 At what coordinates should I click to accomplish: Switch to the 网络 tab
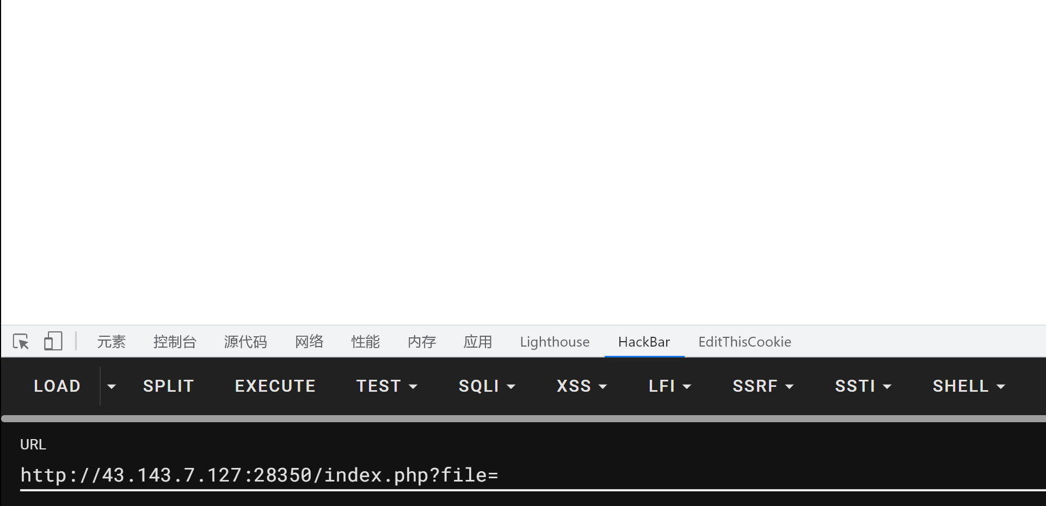tap(309, 342)
